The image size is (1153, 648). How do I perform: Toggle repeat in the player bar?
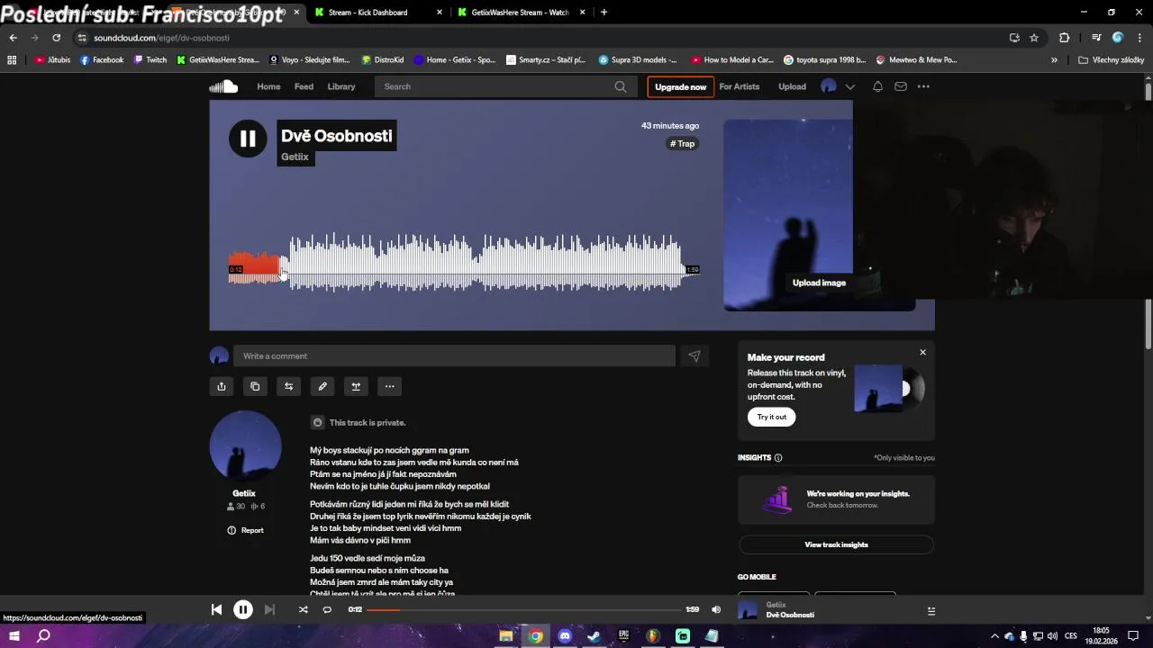point(327,609)
